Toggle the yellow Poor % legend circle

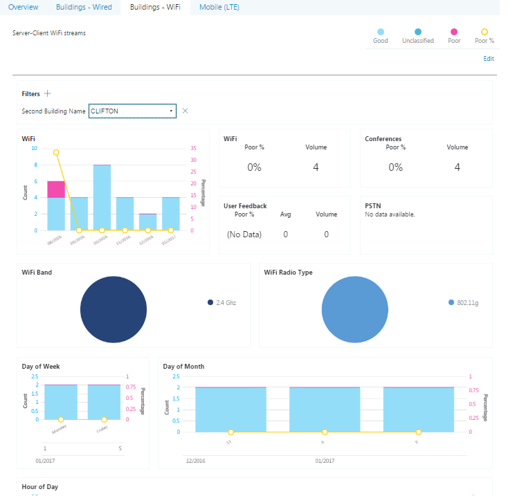pos(485,32)
